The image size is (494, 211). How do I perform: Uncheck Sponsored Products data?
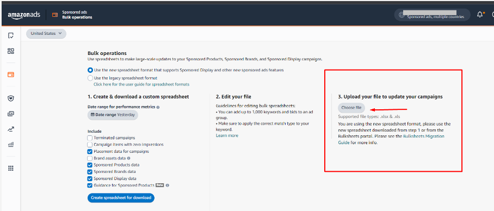90,165
